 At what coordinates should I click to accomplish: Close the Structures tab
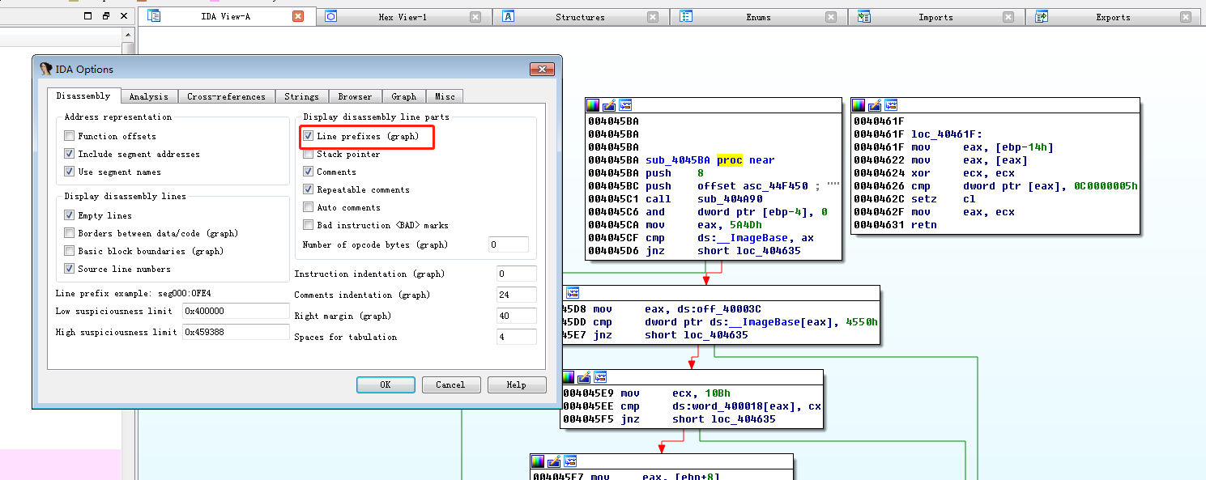[x=653, y=16]
